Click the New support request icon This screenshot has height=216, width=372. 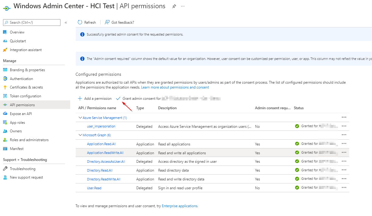[x=5, y=177]
